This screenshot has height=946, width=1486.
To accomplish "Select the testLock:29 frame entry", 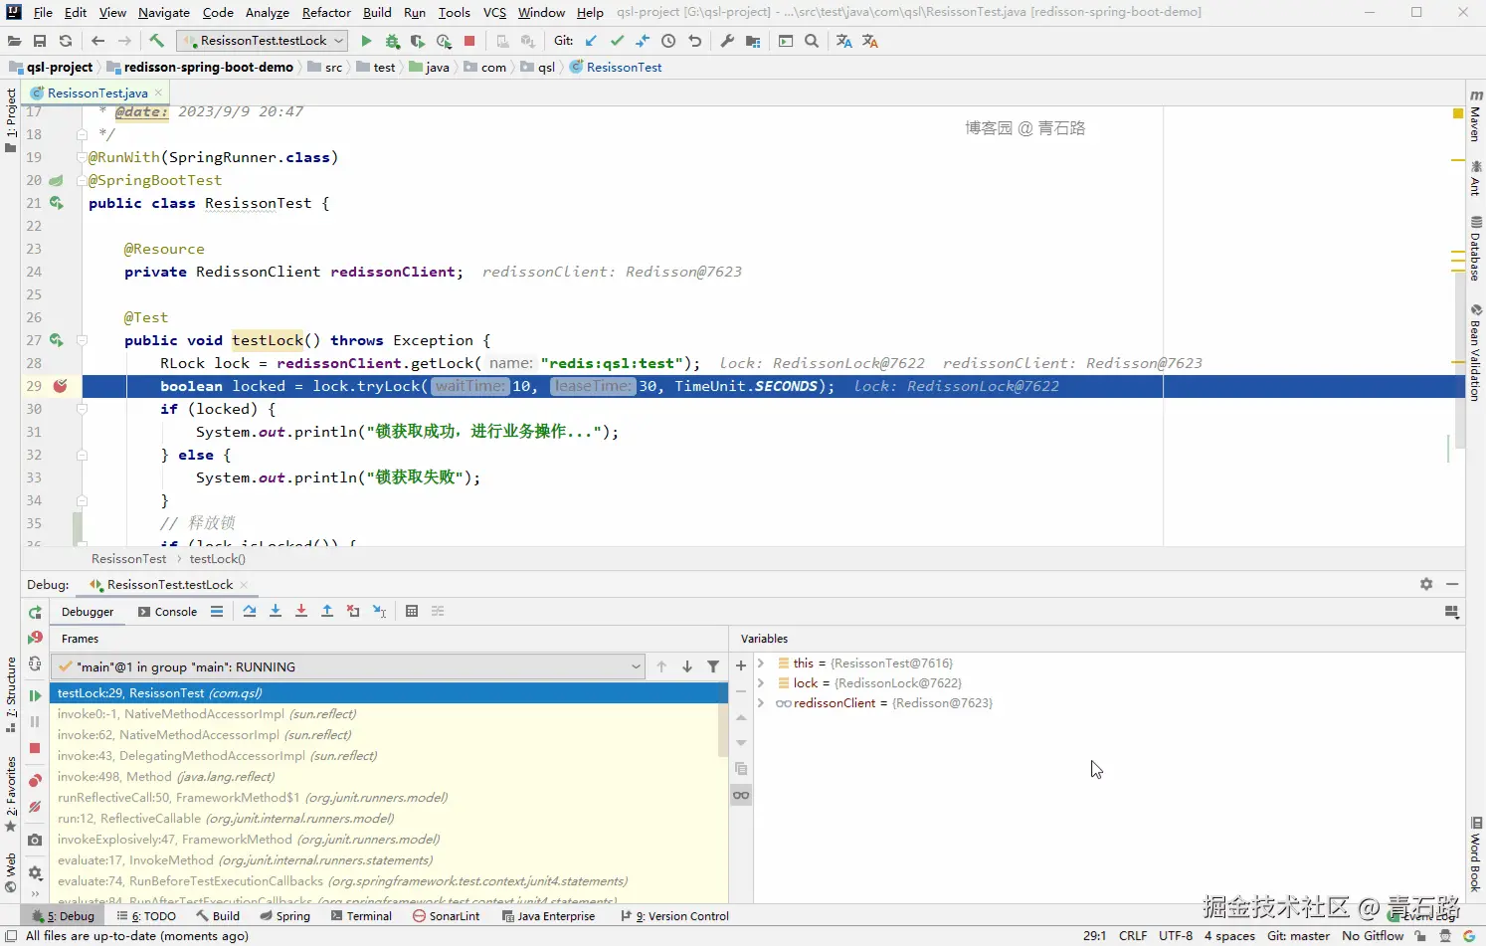I will pos(159,692).
